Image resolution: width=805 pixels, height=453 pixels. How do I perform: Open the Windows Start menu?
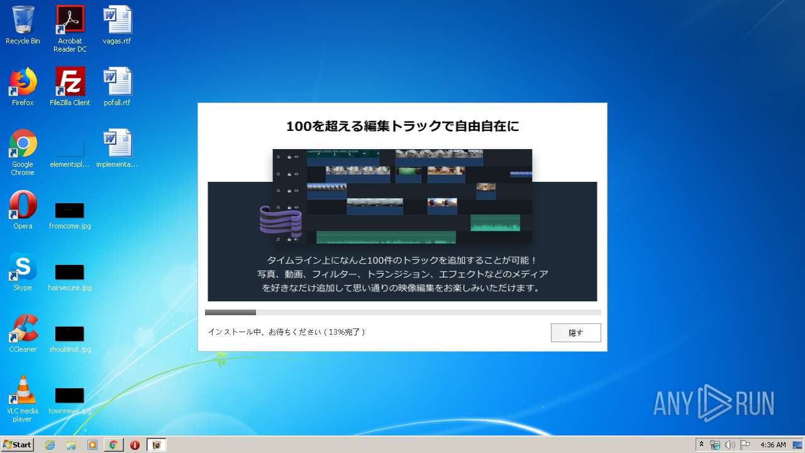(17, 445)
